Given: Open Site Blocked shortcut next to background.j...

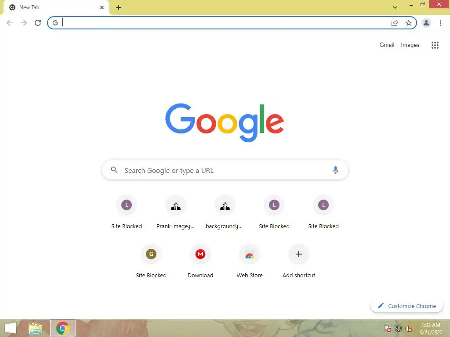Looking at the screenshot, I should (x=274, y=212).
